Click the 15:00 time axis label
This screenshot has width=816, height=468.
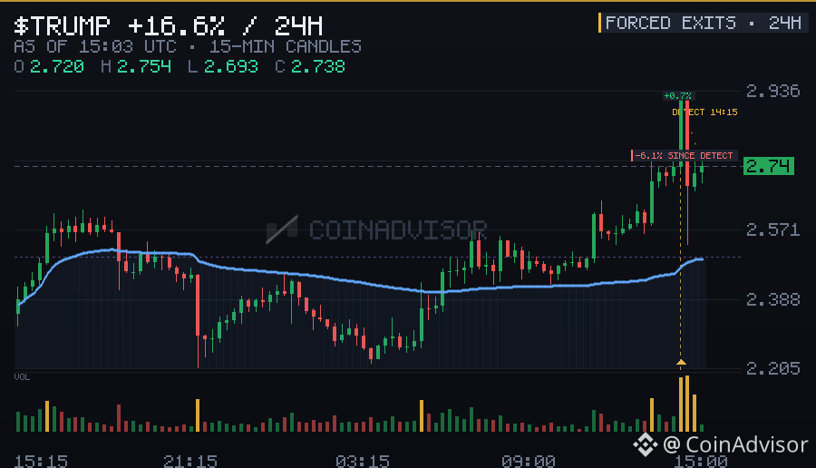701,462
